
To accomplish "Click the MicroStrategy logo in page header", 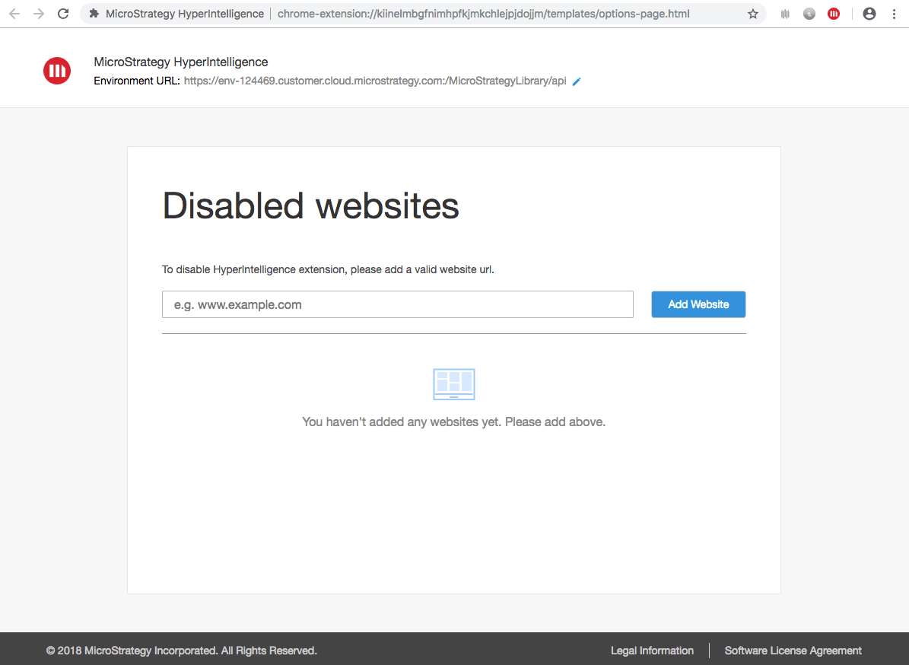I will (x=57, y=71).
